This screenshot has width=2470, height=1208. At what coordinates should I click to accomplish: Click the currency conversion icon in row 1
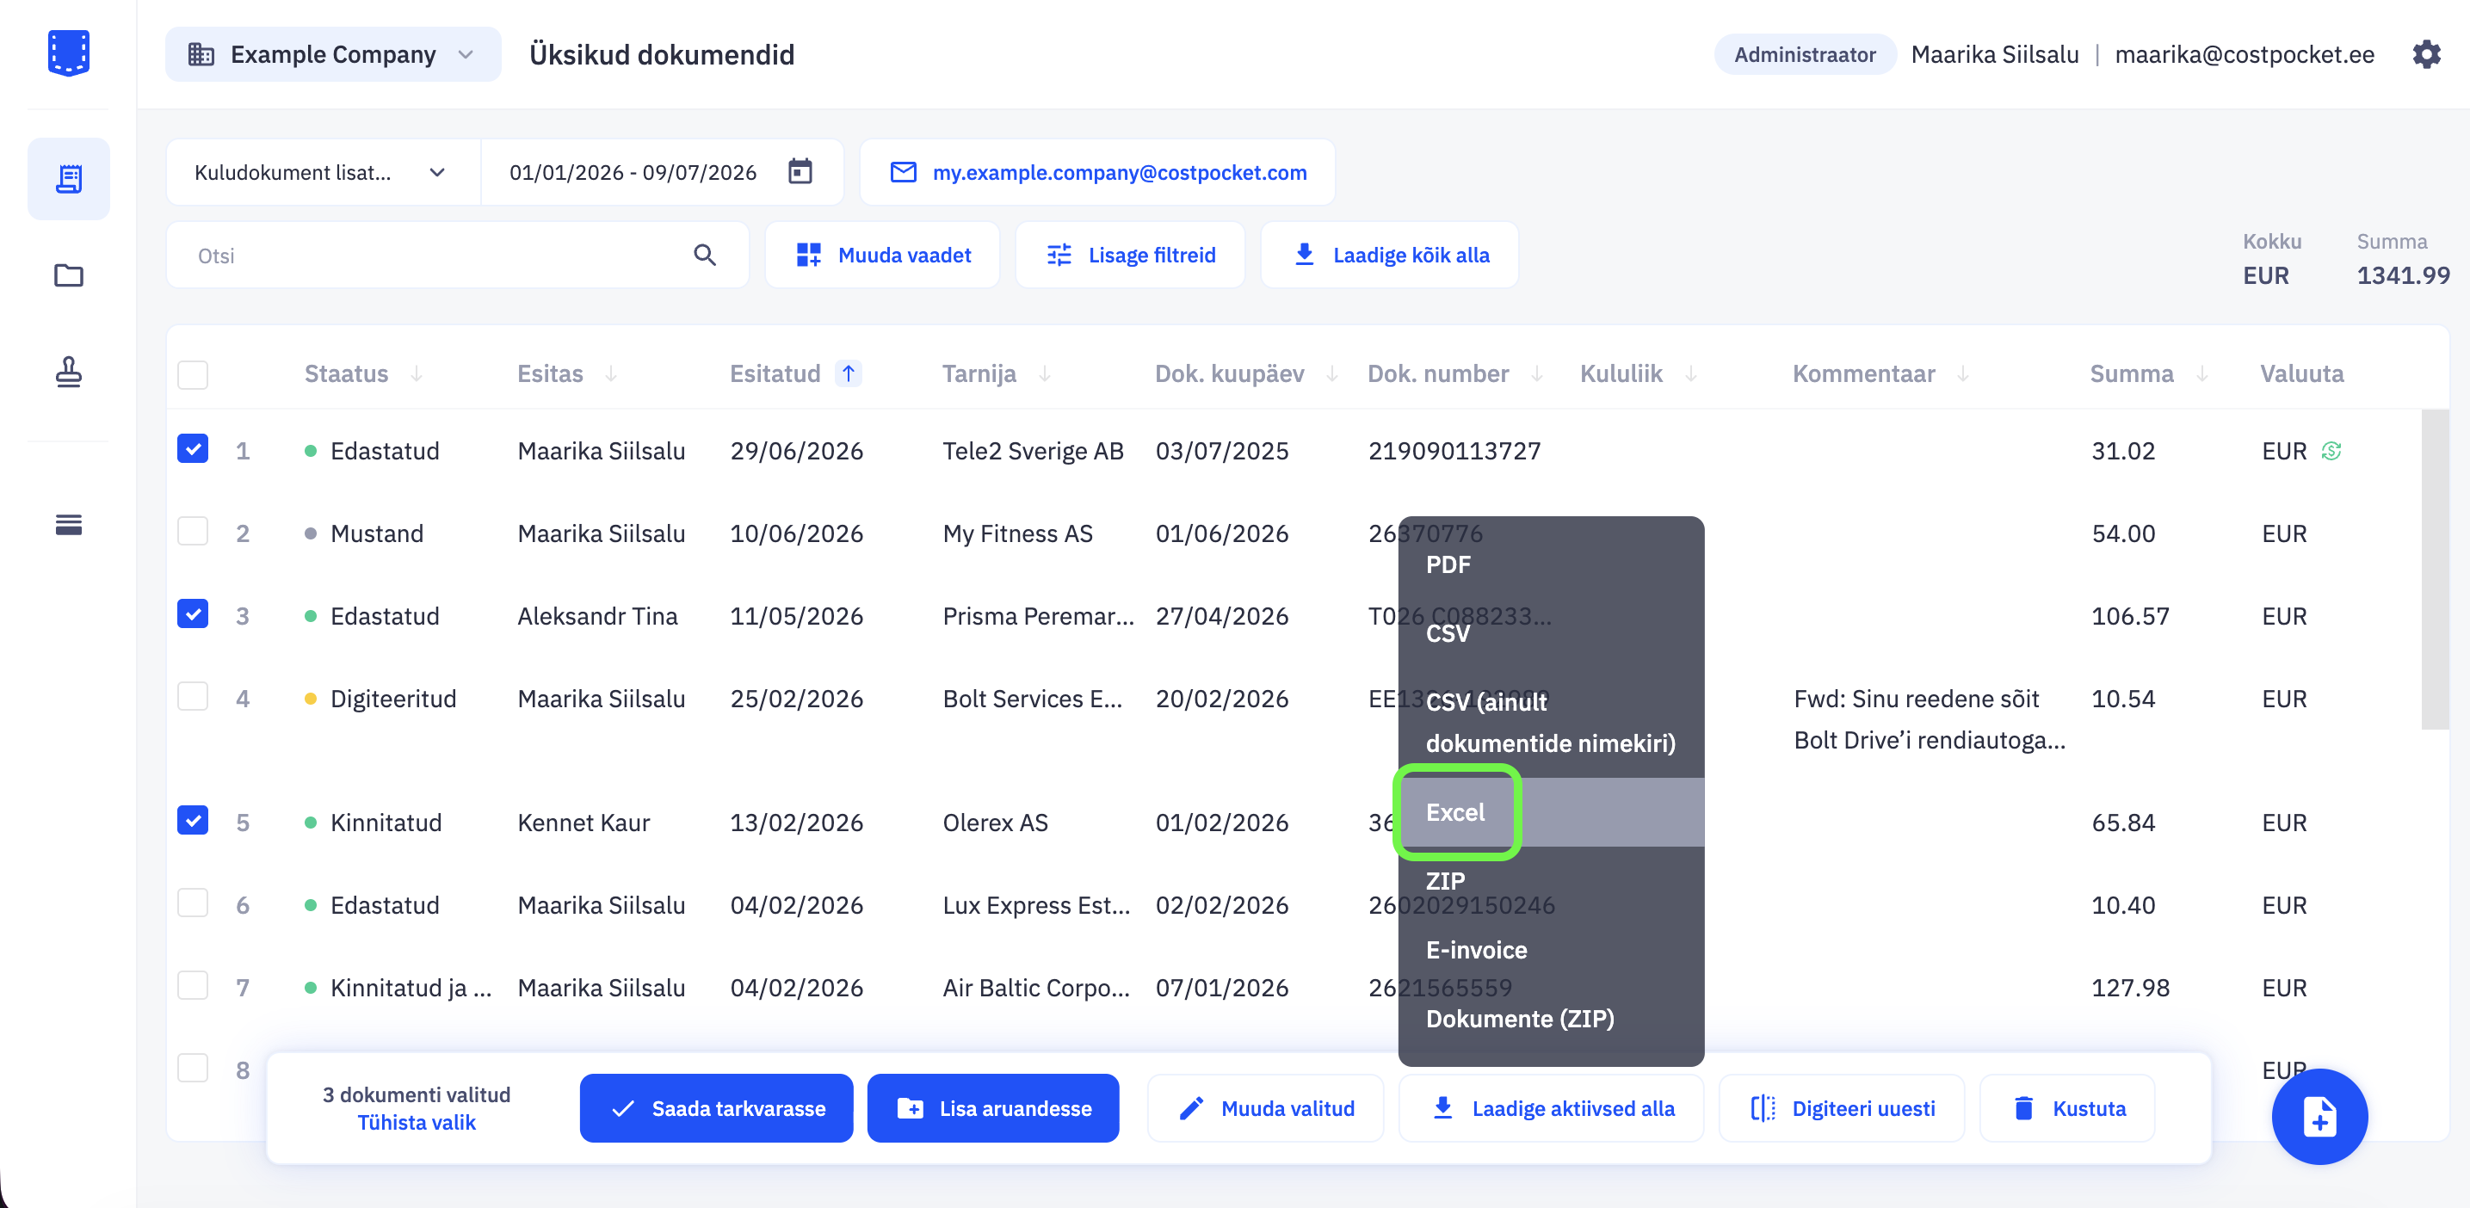[2331, 451]
